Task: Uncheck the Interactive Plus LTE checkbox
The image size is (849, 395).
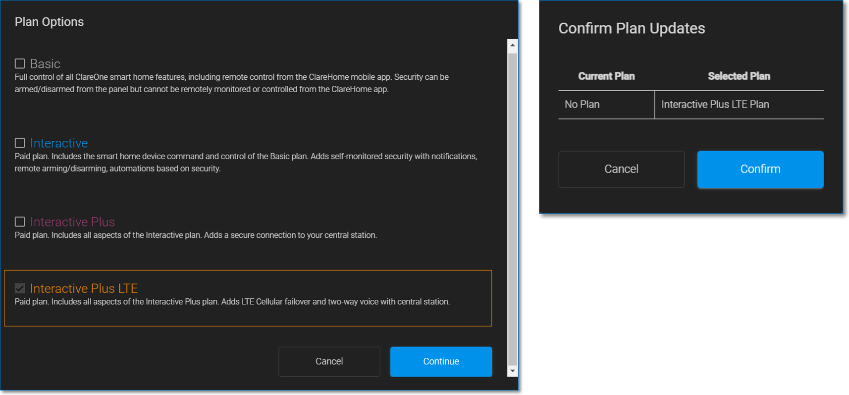Action: [20, 288]
